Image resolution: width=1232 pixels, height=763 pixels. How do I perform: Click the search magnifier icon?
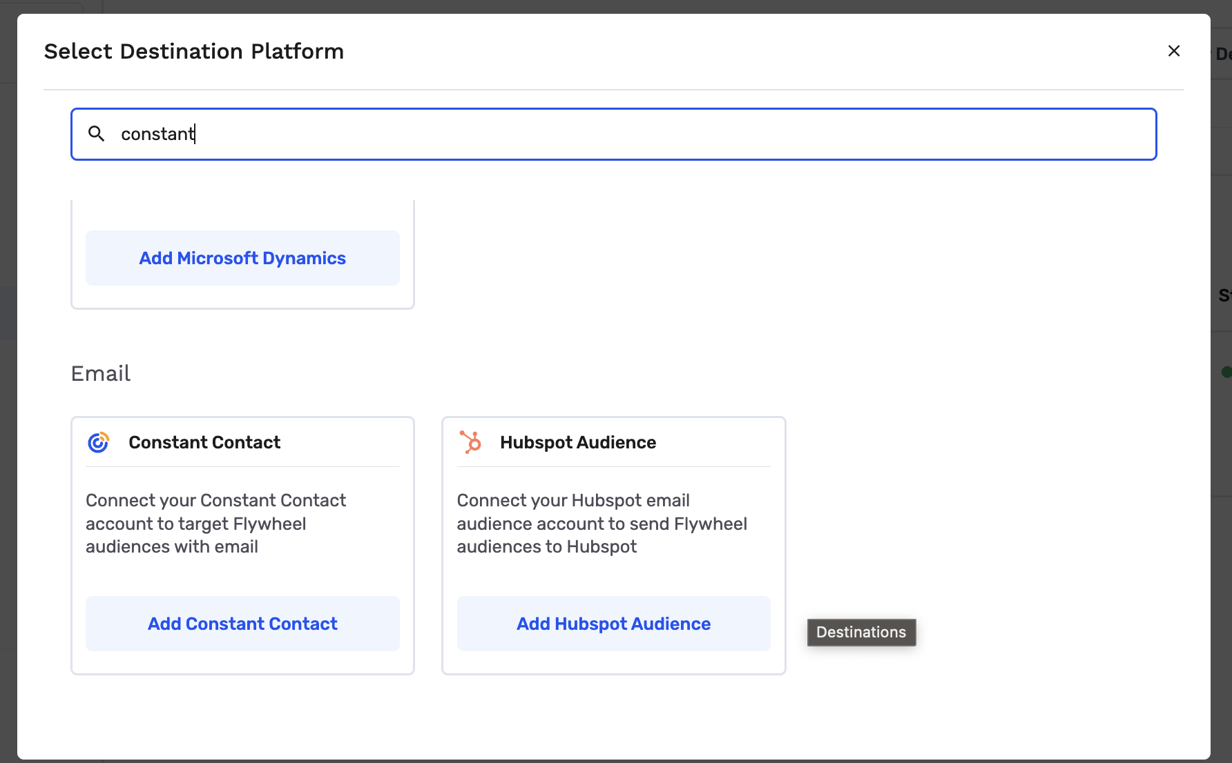(97, 134)
